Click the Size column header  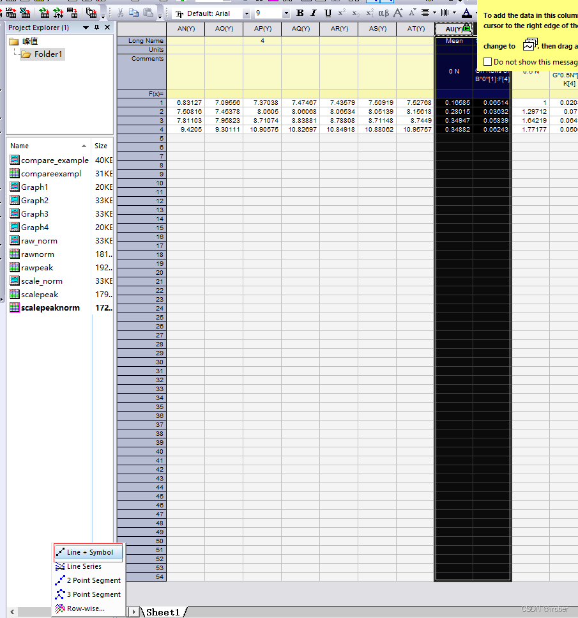(102, 146)
